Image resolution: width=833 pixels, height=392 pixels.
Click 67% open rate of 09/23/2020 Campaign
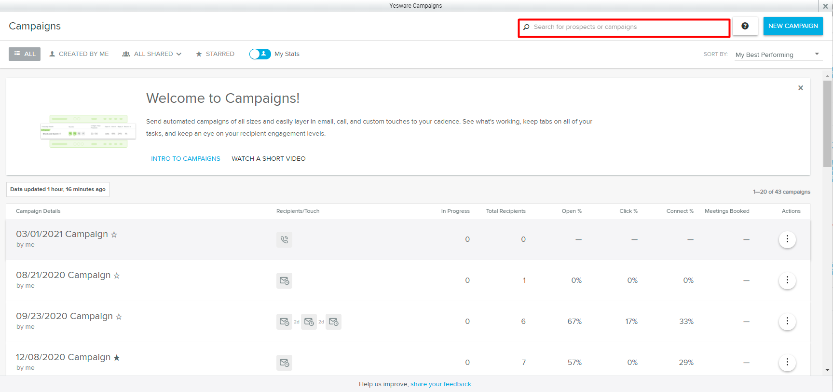[574, 322]
